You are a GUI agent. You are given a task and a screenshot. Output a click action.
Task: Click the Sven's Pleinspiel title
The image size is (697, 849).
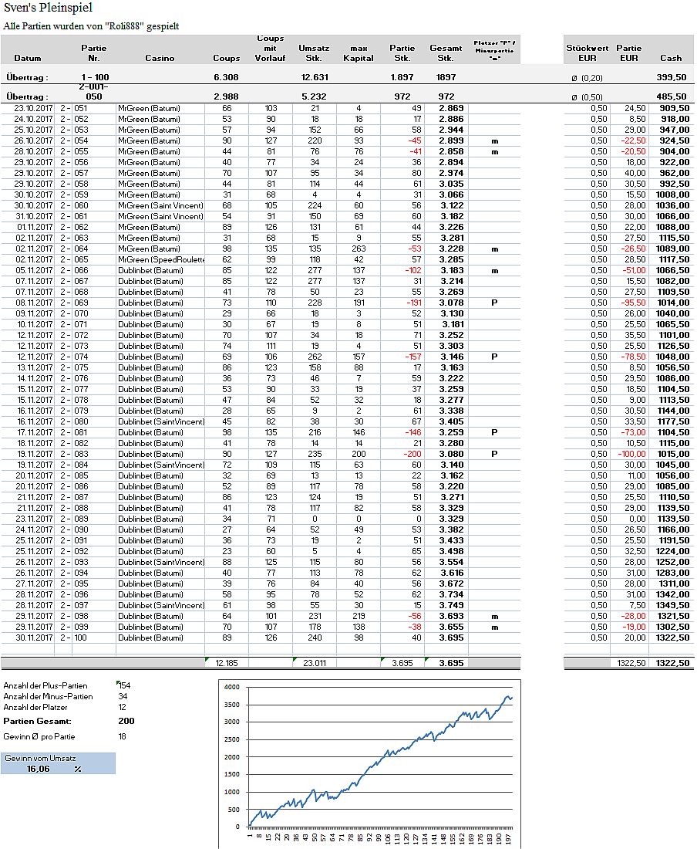(49, 8)
